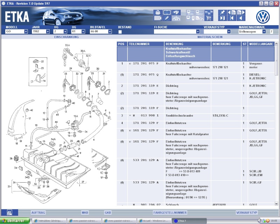The image size is (280, 224).
Task: Click the EINSCHRÄNKUNG tab
Action: click(66, 37)
